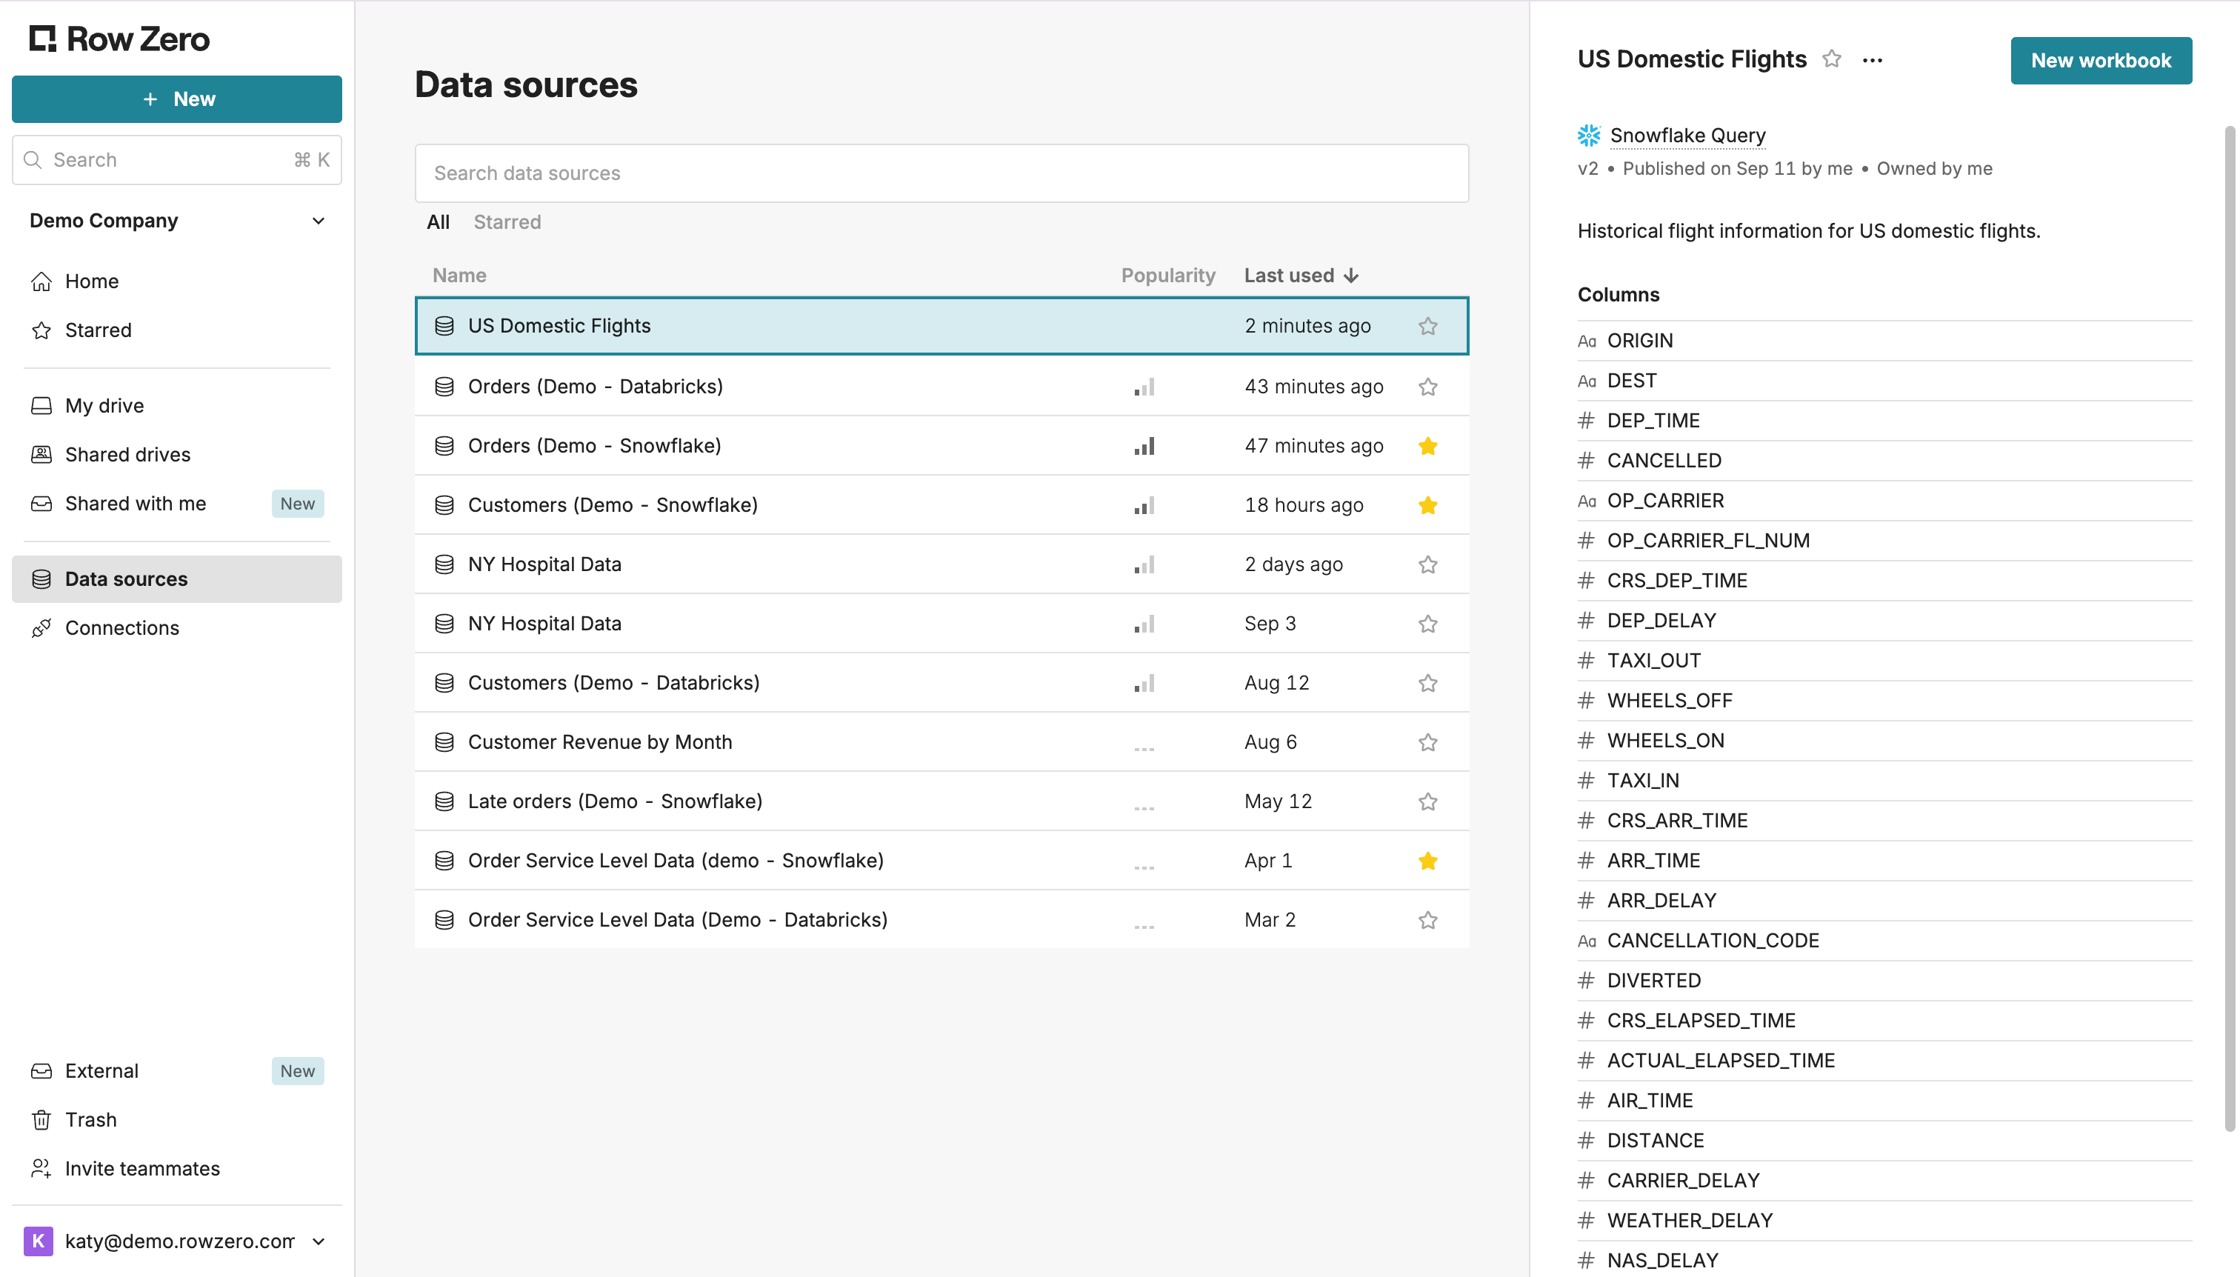Star US Domestic Flights in the details panel
This screenshot has height=1277, width=2240.
1831,59
